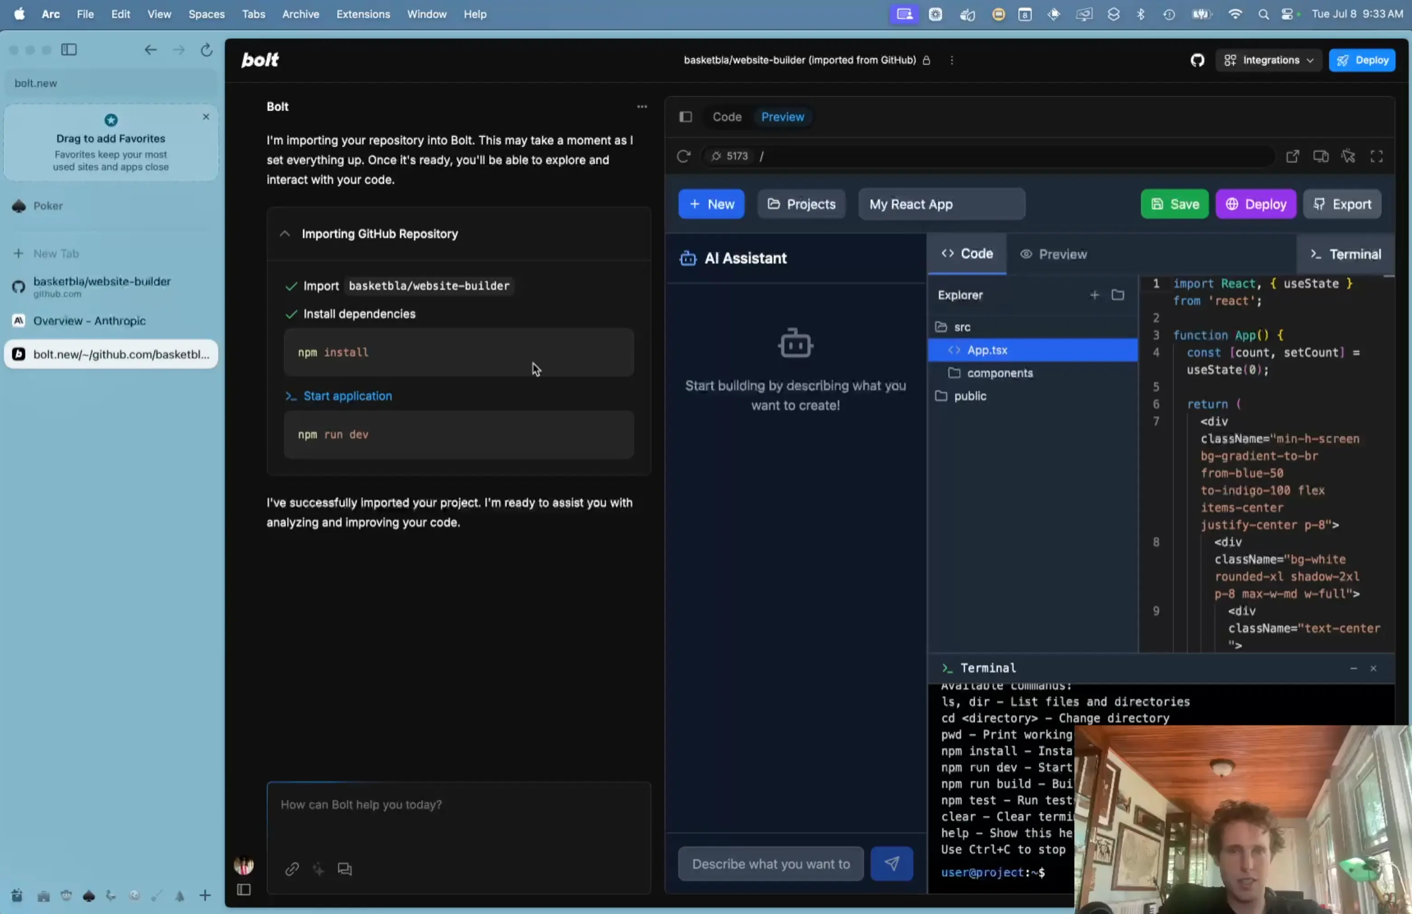1412x914 pixels.
Task: Open Spotlight search in menu bar
Action: 1263,14
